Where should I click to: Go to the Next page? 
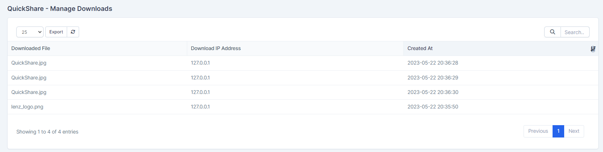pos(574,131)
